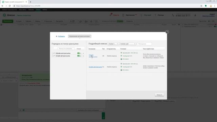Focus the filter by name field
217x122 pixels.
click(x=66, y=49)
